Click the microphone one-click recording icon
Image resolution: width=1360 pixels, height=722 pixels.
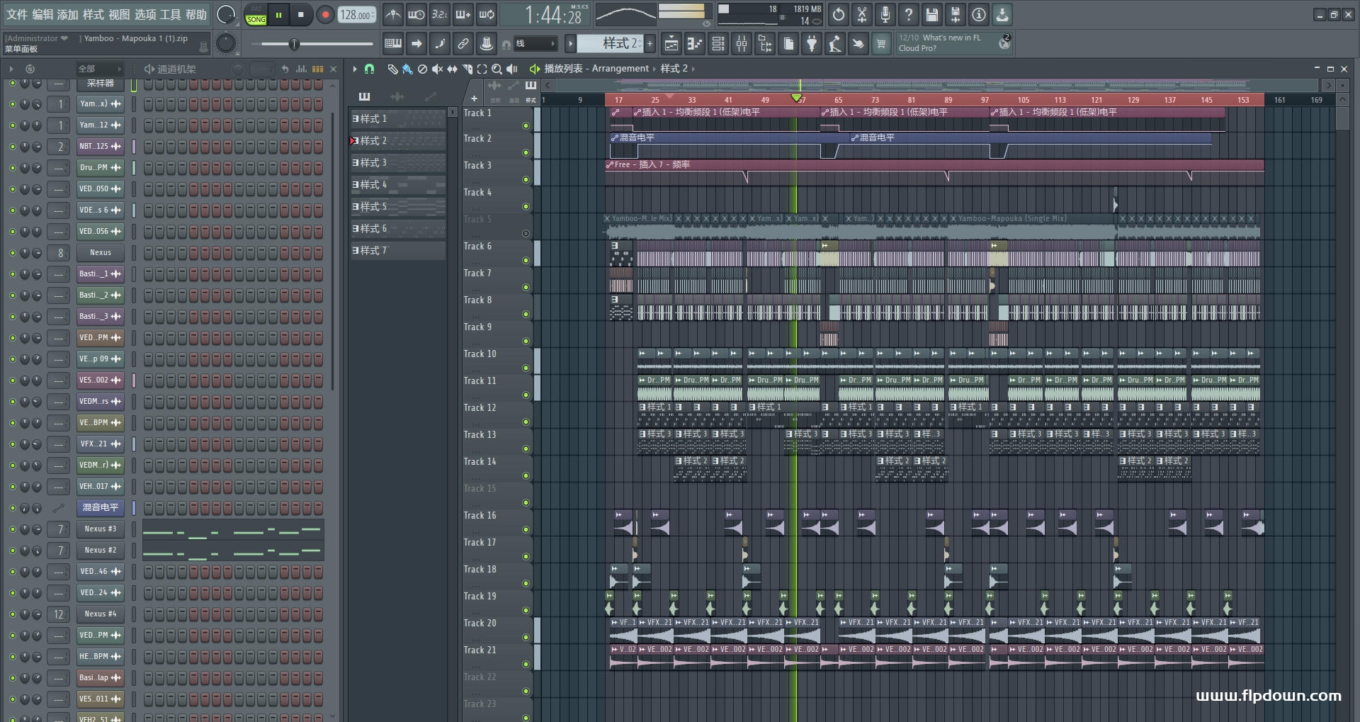click(x=885, y=14)
